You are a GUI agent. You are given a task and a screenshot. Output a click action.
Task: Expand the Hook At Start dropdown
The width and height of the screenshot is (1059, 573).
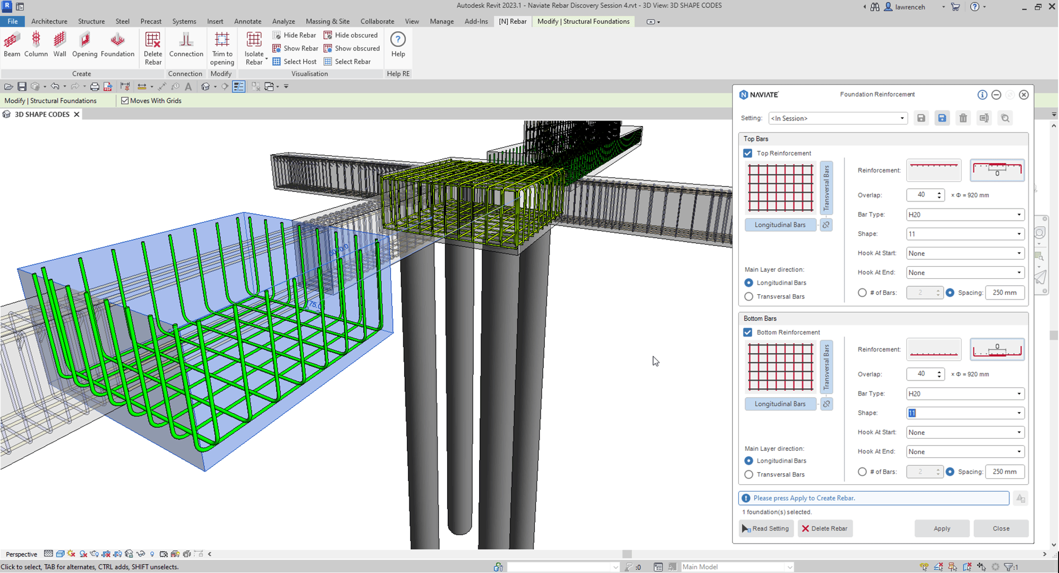pos(965,253)
